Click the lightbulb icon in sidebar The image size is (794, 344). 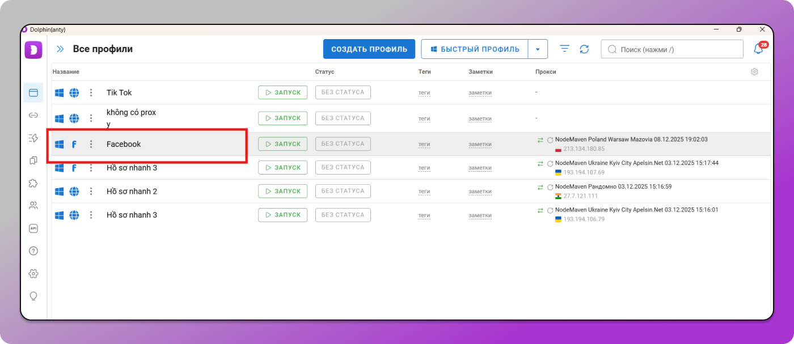33,296
